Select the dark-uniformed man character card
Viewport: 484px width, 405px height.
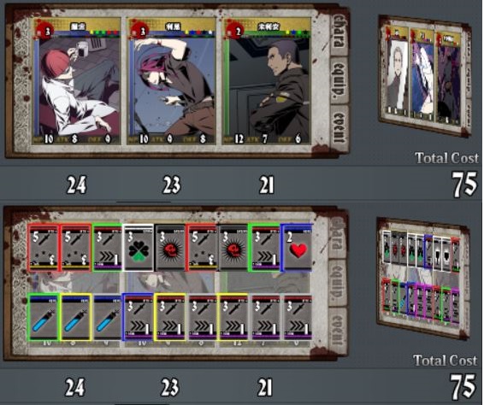(x=267, y=81)
